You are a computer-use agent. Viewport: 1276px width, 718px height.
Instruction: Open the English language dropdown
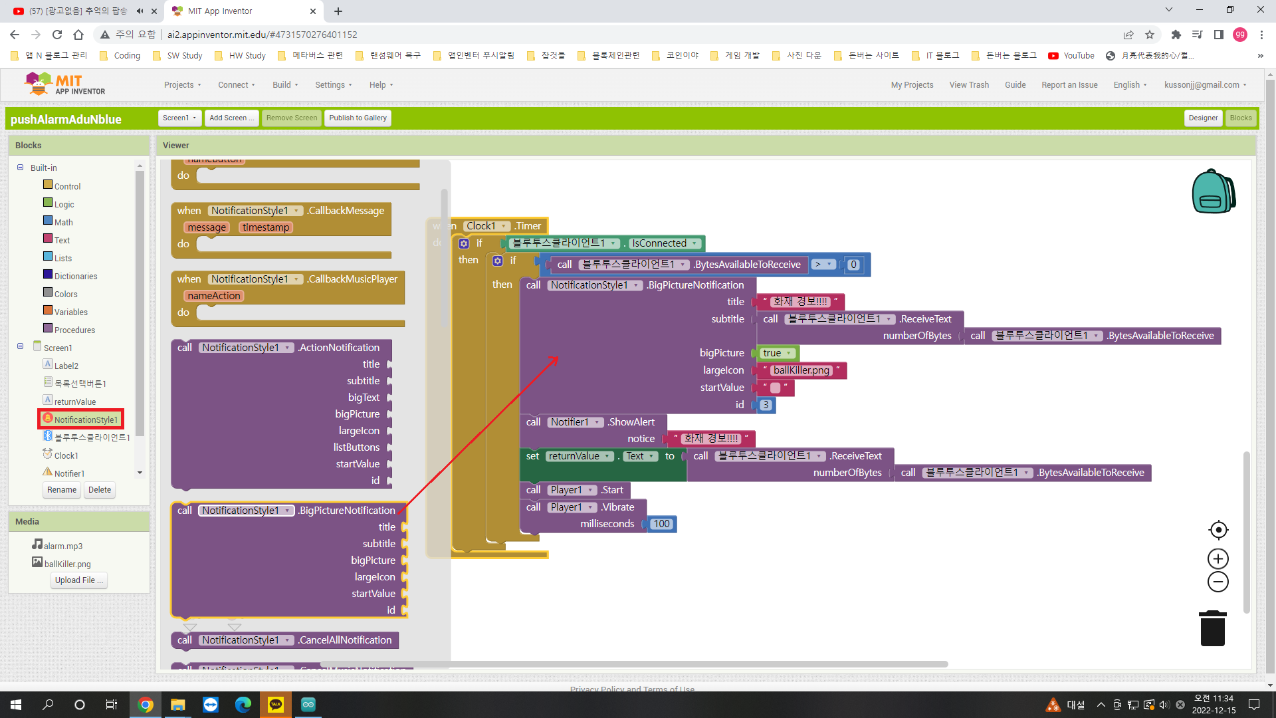pyautogui.click(x=1130, y=85)
